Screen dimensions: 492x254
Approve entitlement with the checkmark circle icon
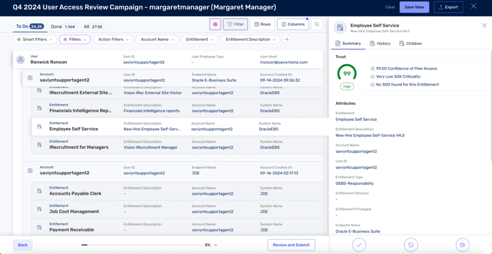click(x=358, y=245)
